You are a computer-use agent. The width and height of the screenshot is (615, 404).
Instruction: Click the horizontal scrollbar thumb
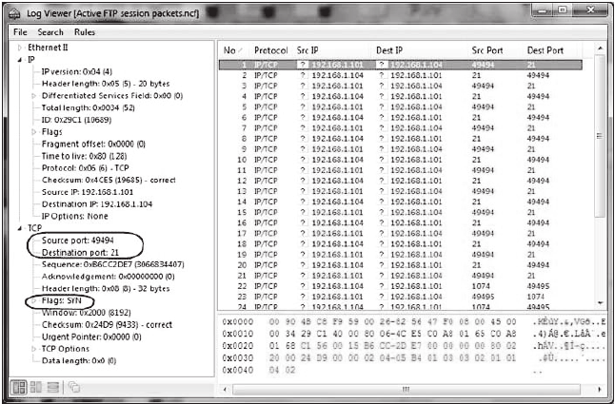pos(406,390)
